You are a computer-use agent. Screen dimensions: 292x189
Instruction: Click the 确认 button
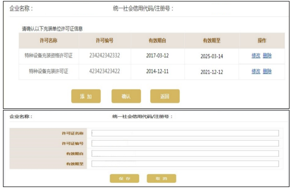pyautogui.click(x=126, y=96)
